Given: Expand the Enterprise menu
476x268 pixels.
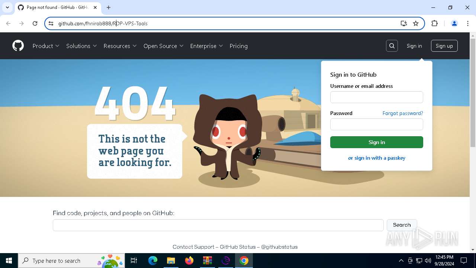Looking at the screenshot, I should [206, 46].
